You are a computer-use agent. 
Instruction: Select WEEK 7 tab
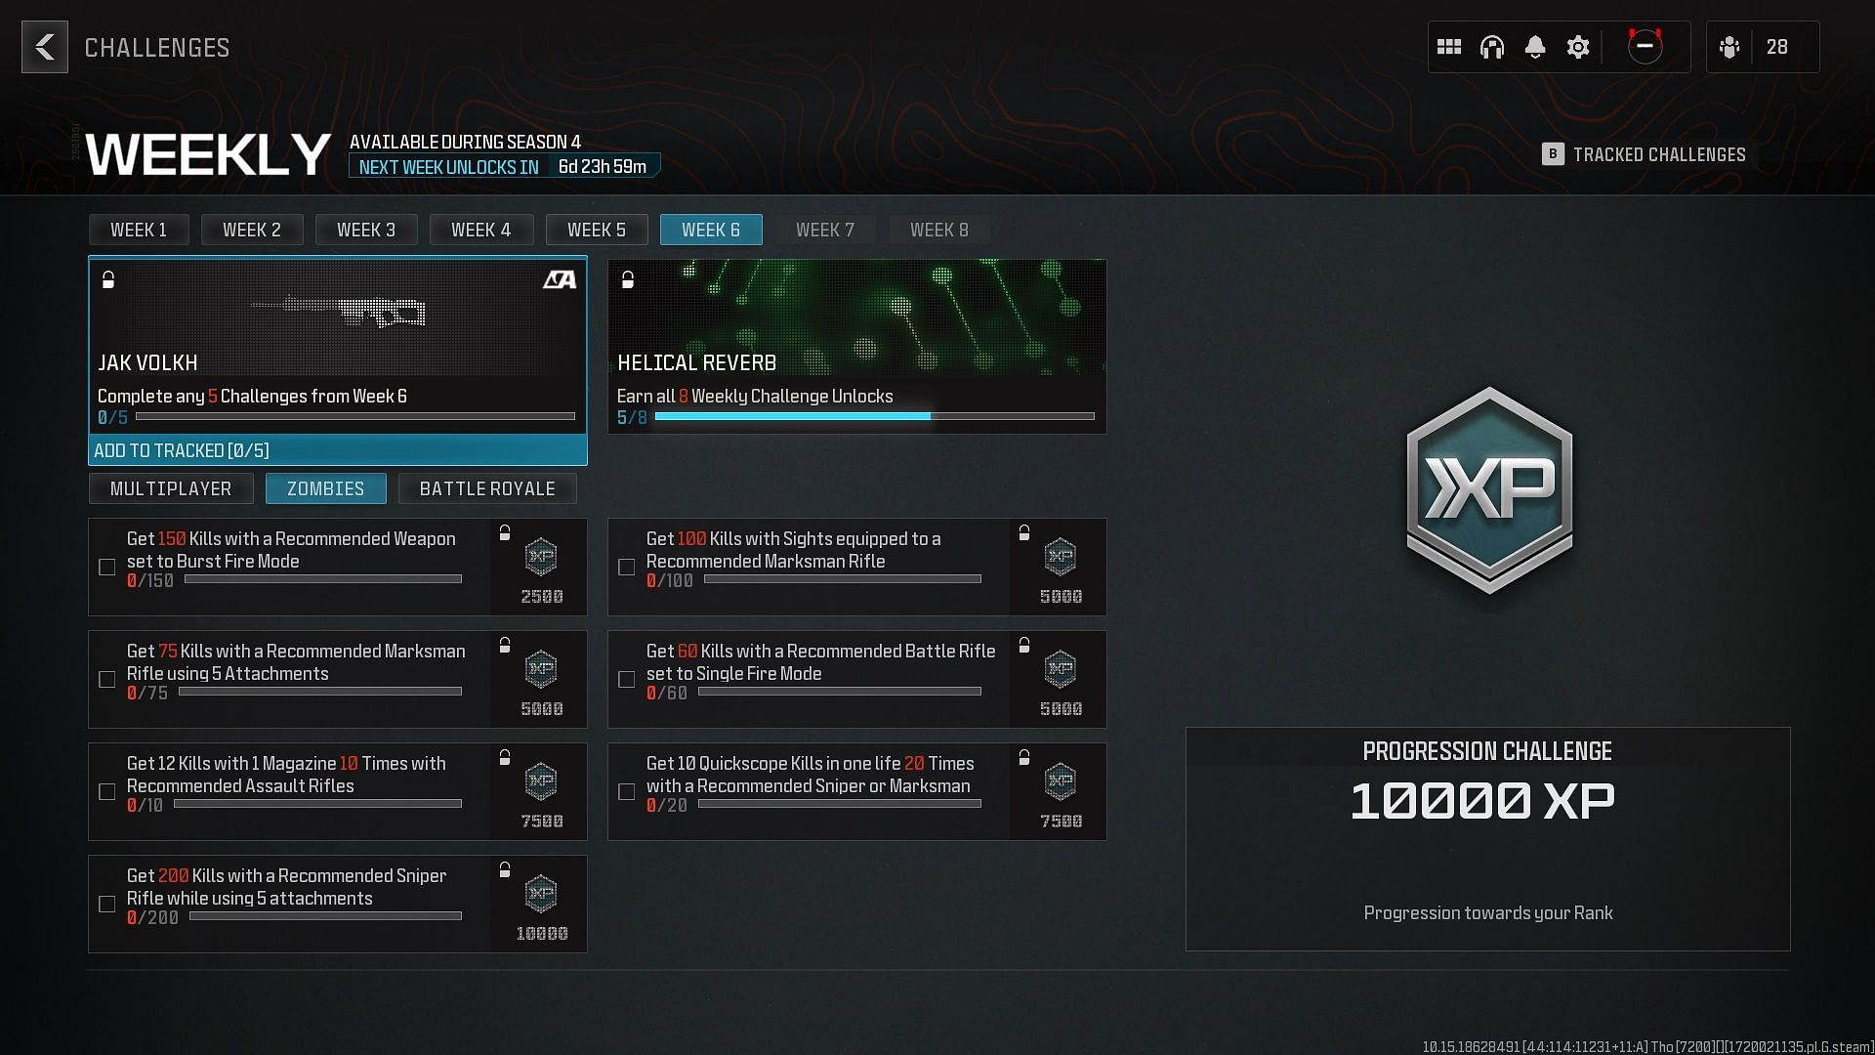click(824, 230)
